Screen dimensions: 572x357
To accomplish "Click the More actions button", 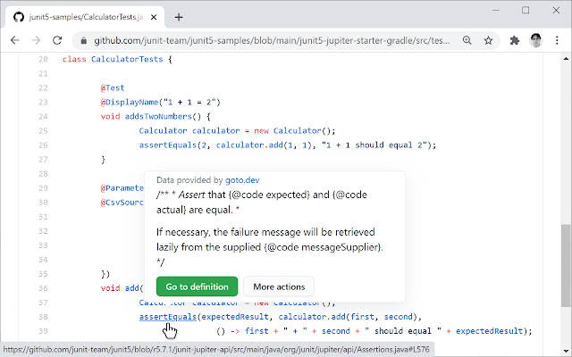I will (279, 286).
